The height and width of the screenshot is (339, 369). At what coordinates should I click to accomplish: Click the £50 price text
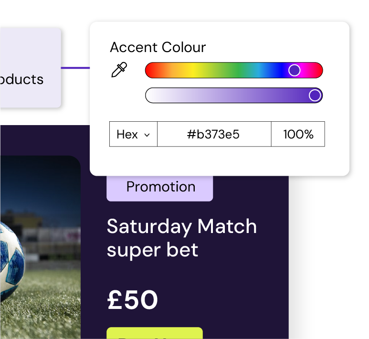pyautogui.click(x=132, y=300)
